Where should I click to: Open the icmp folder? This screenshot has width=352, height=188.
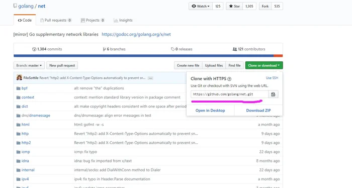26,152
